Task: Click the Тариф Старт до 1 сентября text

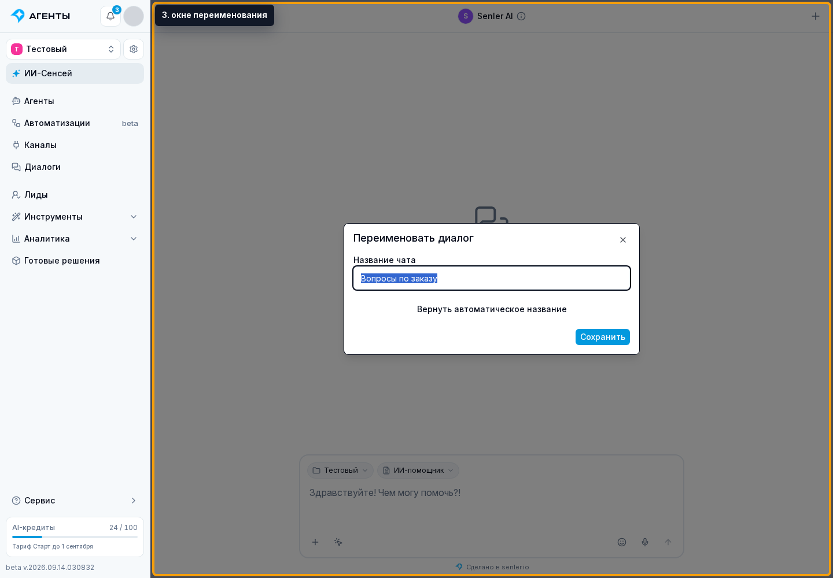Action: [x=53, y=546]
